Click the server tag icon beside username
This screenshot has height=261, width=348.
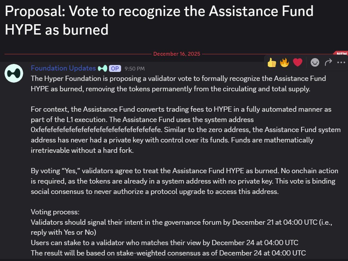click(102, 68)
